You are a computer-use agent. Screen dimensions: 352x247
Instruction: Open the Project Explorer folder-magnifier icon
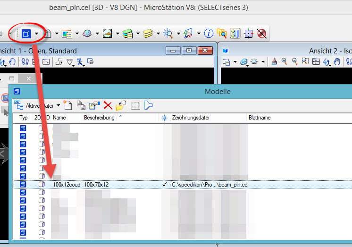coord(222,33)
